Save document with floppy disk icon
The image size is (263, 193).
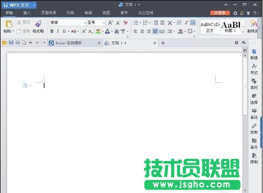pos(11,42)
